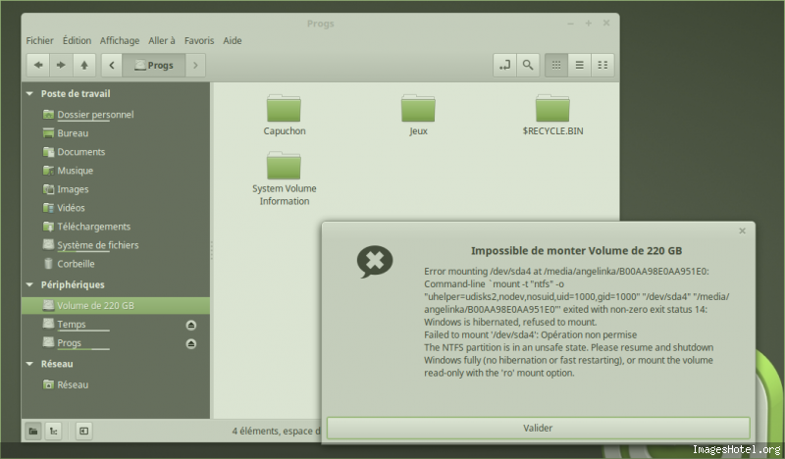785x459 pixels.
Task: Click the 'Windows is hibernated' message line
Action: (x=510, y=322)
